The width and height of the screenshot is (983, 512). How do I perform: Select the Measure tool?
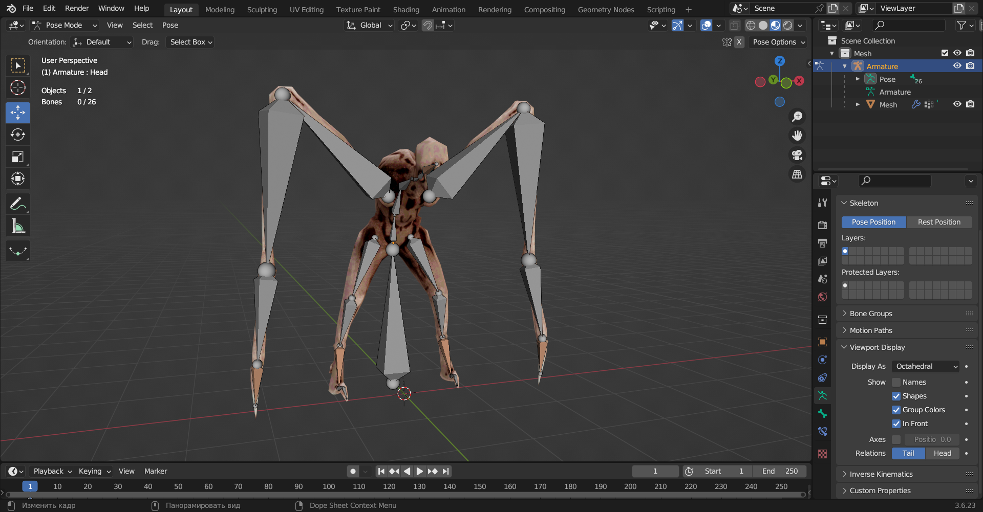pyautogui.click(x=18, y=226)
